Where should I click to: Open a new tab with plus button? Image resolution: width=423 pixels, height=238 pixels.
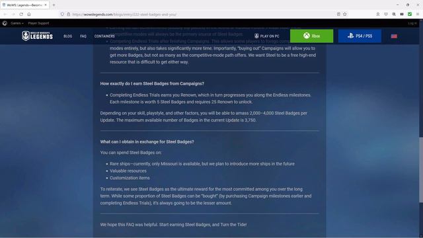point(54,5)
